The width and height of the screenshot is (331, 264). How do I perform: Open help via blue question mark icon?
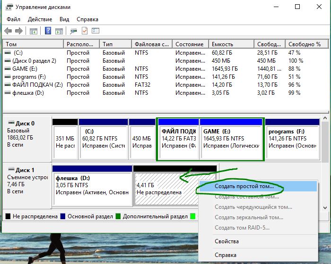[48, 31]
